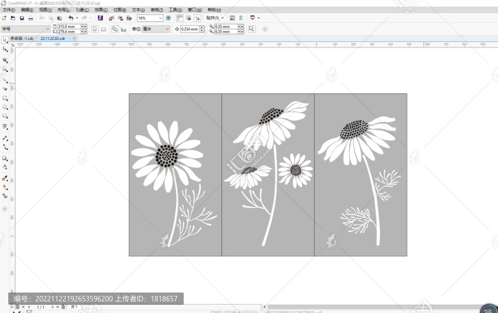This screenshot has height=313, width=498.
Task: Click the Cut scissors icon
Action: 42,18
